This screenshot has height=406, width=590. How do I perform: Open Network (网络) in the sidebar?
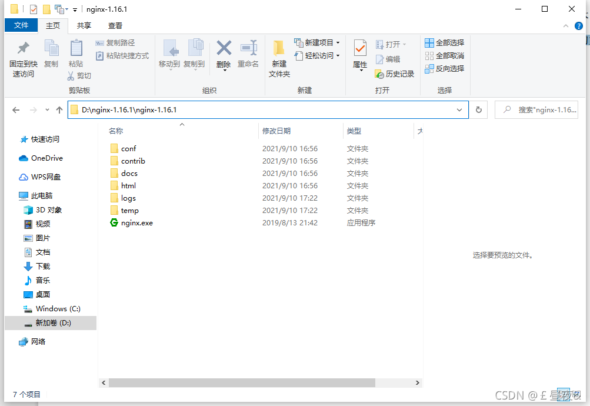click(32, 342)
